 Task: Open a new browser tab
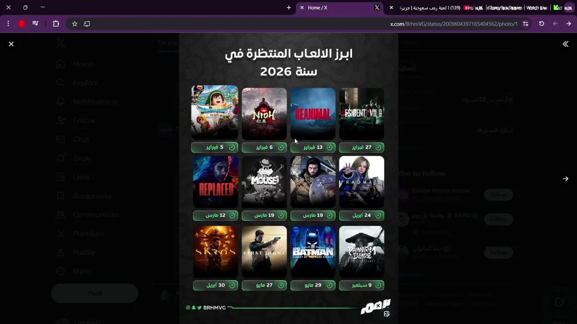289,8
